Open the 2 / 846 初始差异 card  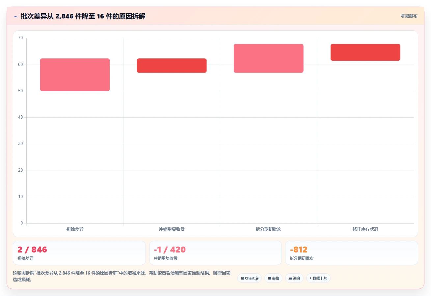pyautogui.click(x=79, y=253)
